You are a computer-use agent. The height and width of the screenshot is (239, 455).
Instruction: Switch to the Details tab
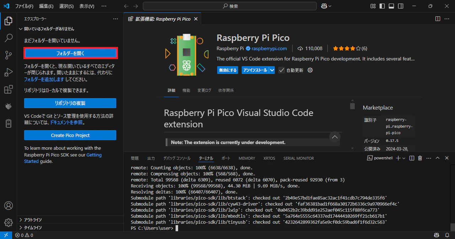[x=171, y=90]
